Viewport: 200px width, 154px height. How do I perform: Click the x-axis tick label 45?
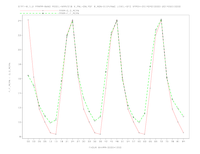[111, 141]
